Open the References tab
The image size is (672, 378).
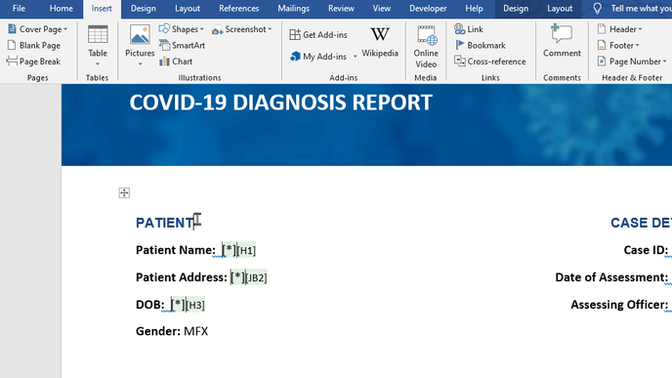[x=238, y=9]
